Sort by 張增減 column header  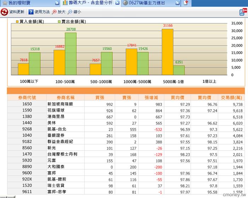(x=151, y=98)
